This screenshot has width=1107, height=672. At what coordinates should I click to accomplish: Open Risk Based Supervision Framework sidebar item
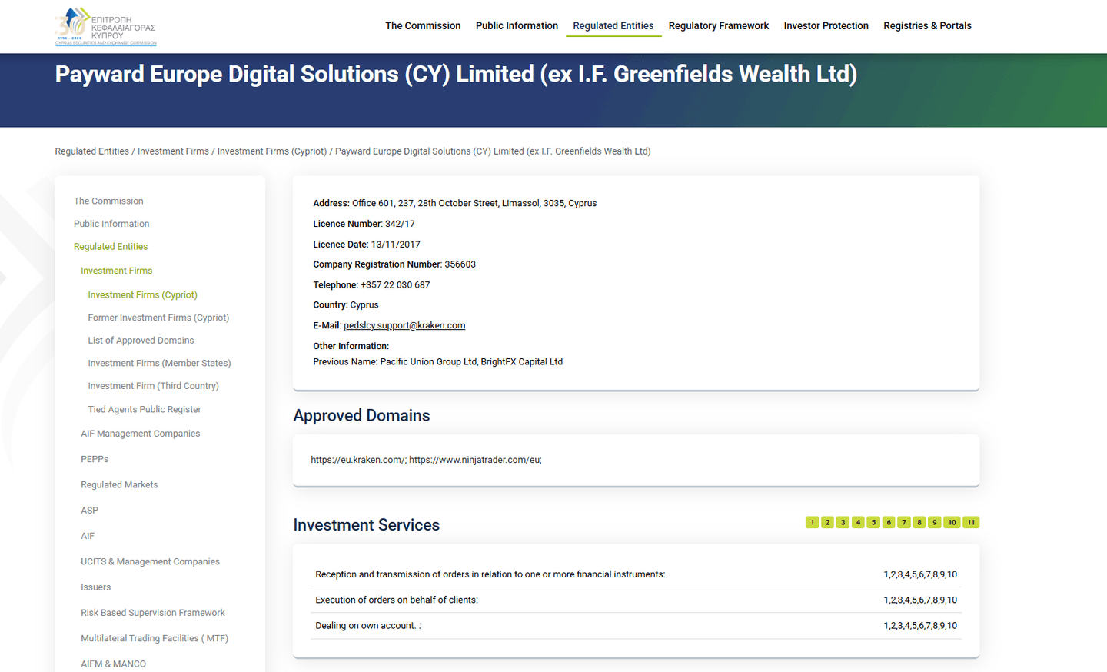[x=153, y=613]
